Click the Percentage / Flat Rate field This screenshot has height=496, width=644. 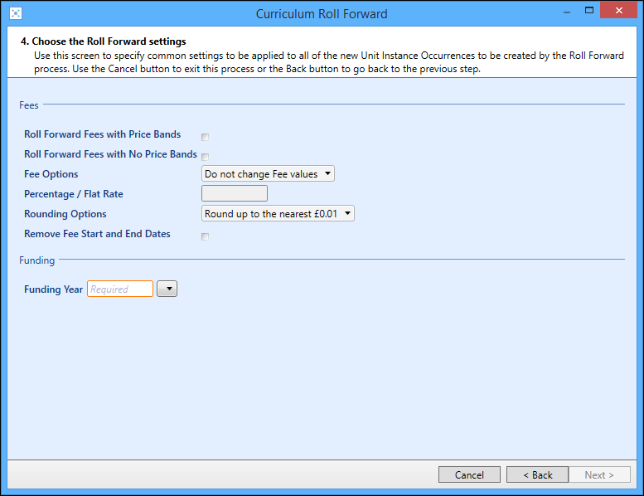235,194
